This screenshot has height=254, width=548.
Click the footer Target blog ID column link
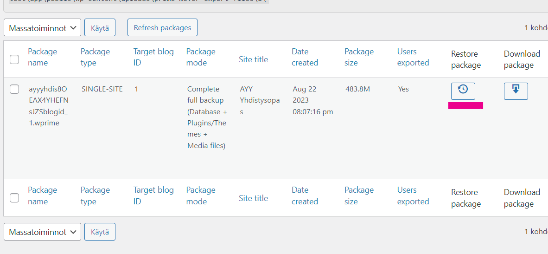153,195
